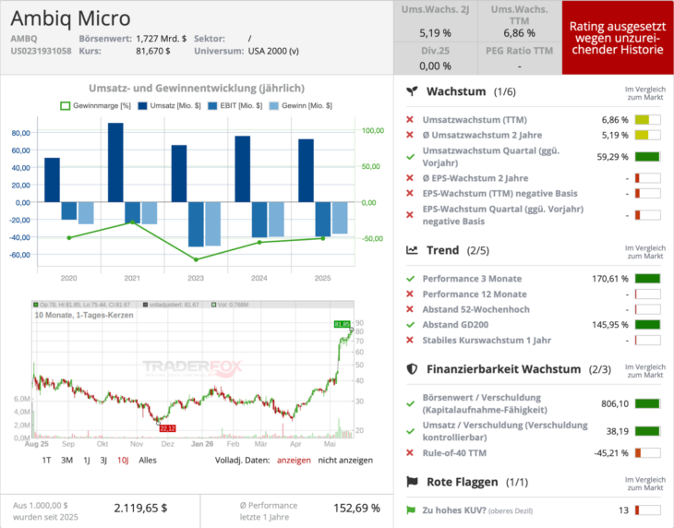This screenshot has width=674, height=528.
Task: Open the Abstand GD200 criterion
Action: [455, 325]
